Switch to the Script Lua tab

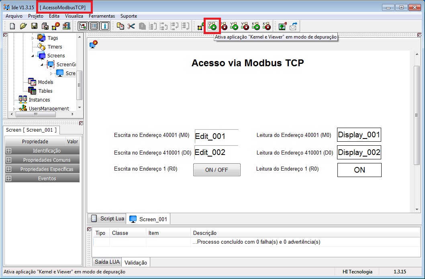(107, 218)
